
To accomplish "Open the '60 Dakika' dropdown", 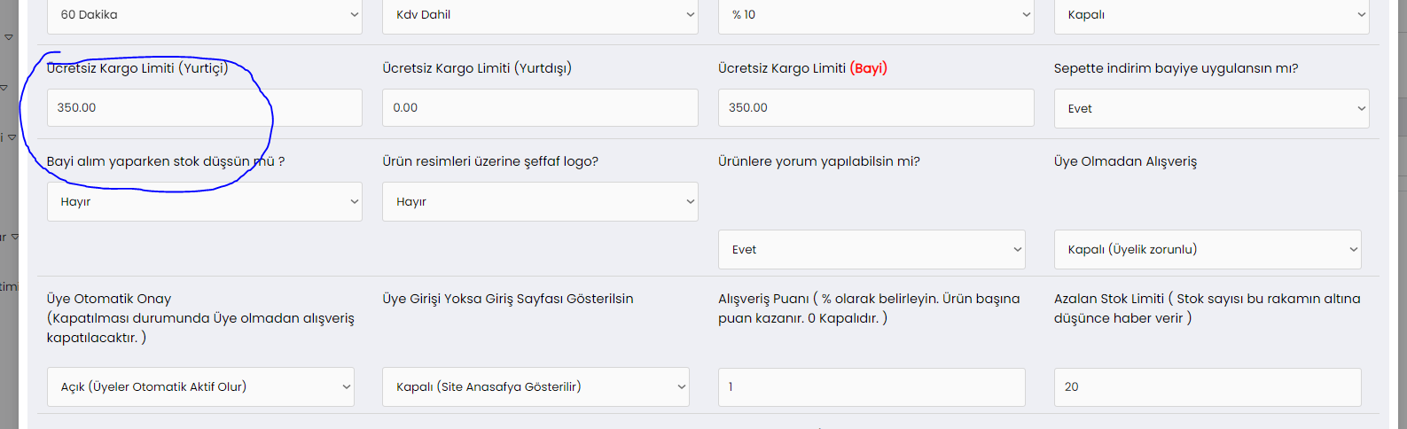I will 204,15.
